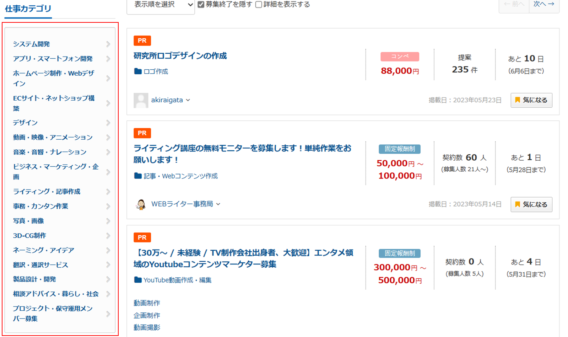Viewport: 568px width, 337px height.
Task: Uncheck 募集終了を隠す checkbox
Action: [x=201, y=5]
